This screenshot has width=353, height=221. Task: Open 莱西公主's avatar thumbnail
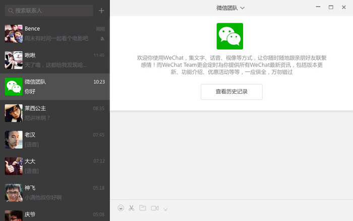(x=14, y=113)
